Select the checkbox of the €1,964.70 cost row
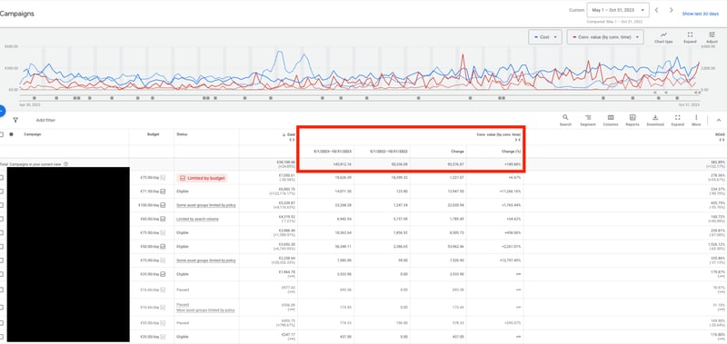The image size is (727, 344). [x=2, y=274]
